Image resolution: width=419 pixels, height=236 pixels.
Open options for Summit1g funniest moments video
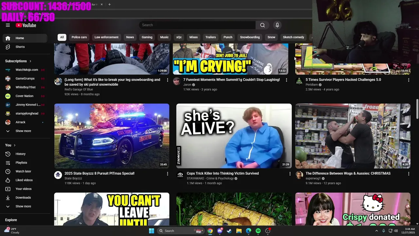(x=286, y=80)
